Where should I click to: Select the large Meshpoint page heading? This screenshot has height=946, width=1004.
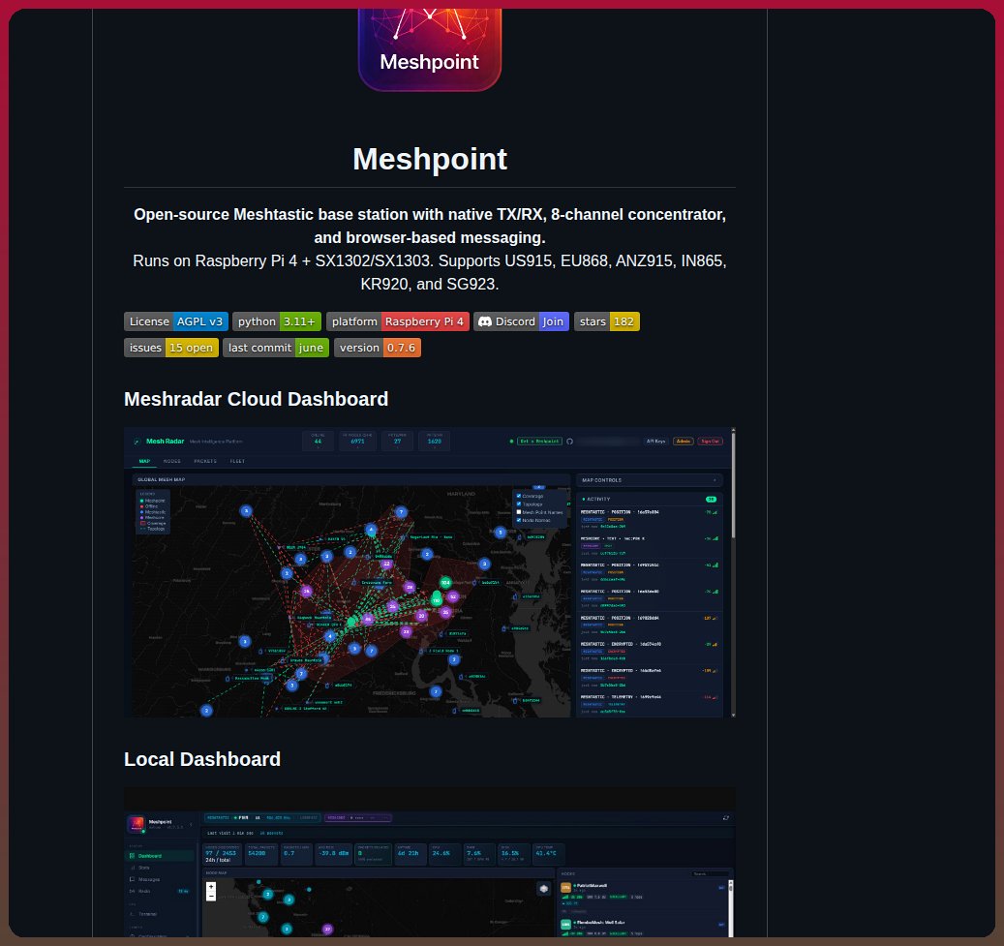point(430,159)
